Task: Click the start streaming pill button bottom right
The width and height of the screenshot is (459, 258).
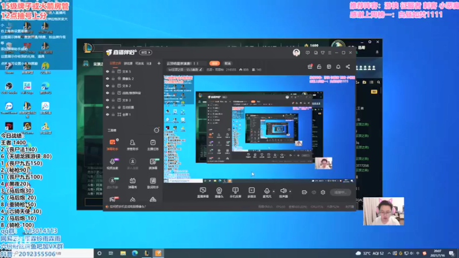Action: [341, 192]
